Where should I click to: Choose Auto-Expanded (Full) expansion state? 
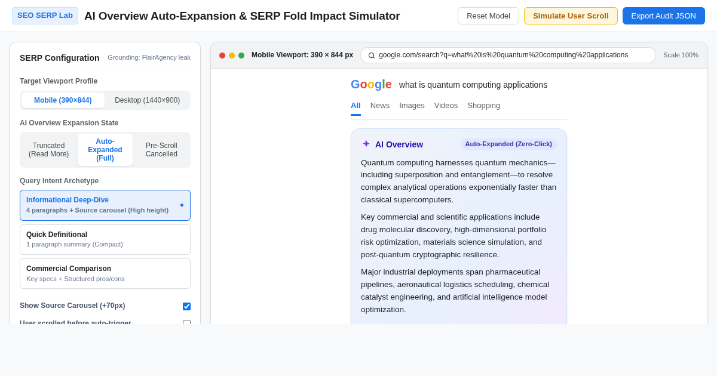click(x=105, y=150)
